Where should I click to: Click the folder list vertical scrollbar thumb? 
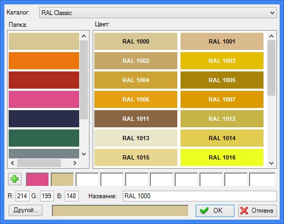click(x=84, y=80)
